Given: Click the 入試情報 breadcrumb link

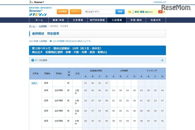Looking at the screenshot, I should 43,26.
